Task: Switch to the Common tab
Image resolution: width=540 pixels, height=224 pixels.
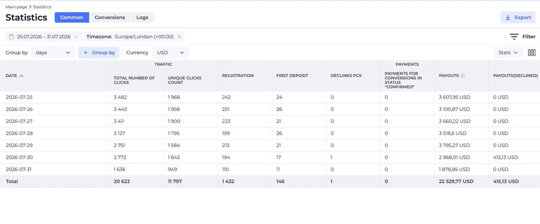Action: [72, 17]
